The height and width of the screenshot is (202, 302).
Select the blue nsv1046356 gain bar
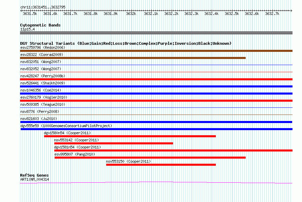coord(156,94)
